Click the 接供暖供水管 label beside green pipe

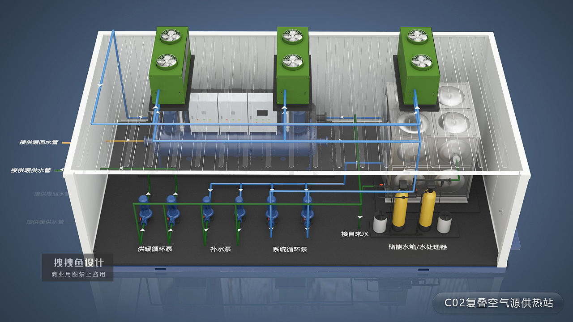[30, 170]
